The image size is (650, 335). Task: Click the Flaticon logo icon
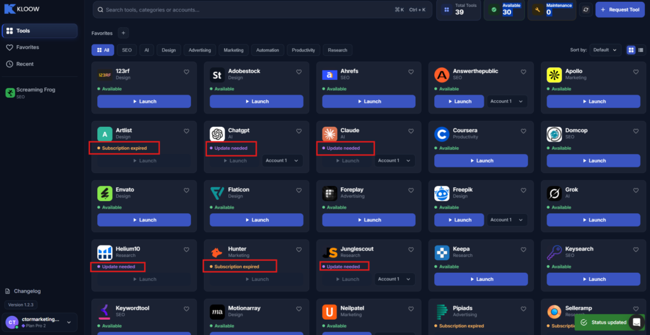217,194
